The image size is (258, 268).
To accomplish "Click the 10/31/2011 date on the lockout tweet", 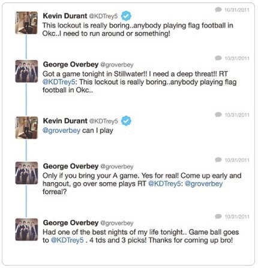I will [237, 10].
